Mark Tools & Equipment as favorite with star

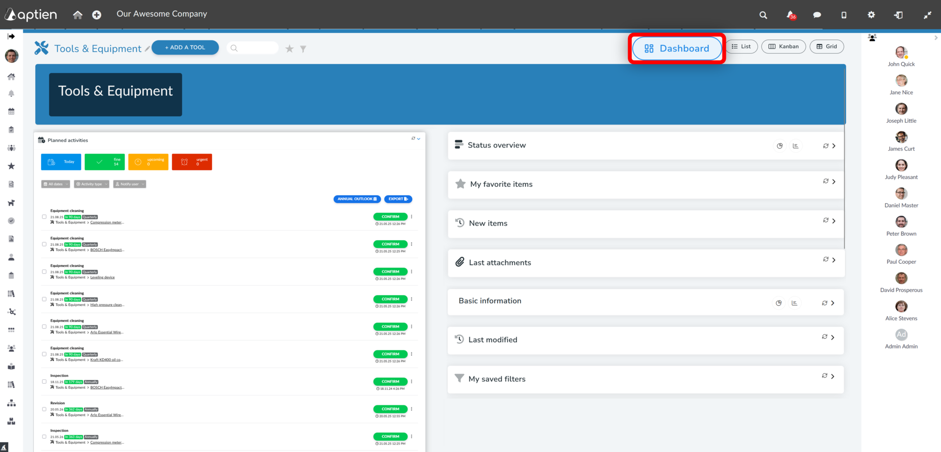point(290,49)
